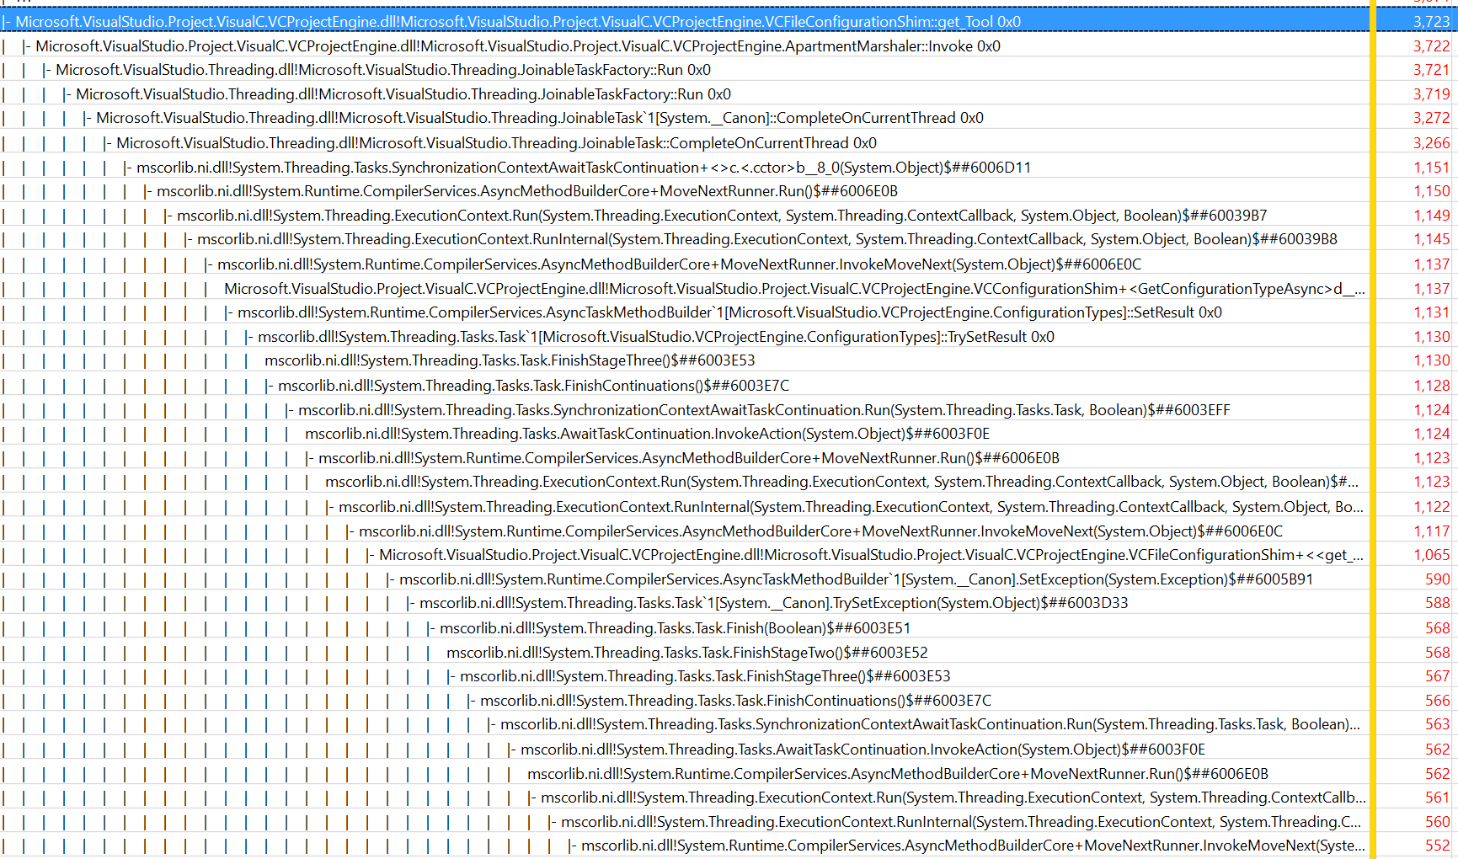1458x859 pixels.
Task: Click the 3,723 sample count value
Action: click(x=1432, y=22)
